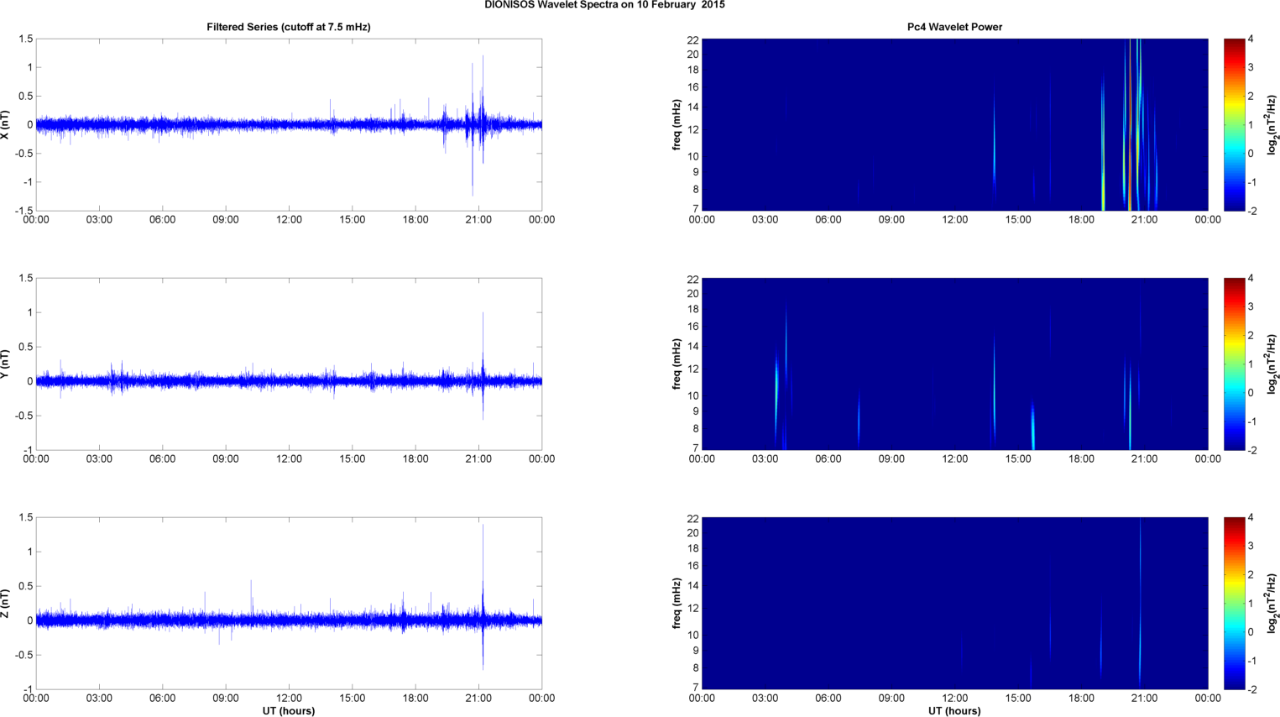Pick the colorbar beside the Z wavelet spectrogram
This screenshot has width=1280, height=717.
[x=1234, y=603]
